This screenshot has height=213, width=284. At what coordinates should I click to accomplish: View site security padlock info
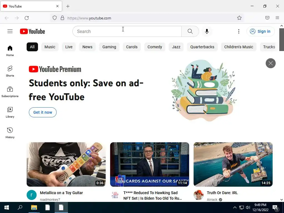[x=62, y=18]
